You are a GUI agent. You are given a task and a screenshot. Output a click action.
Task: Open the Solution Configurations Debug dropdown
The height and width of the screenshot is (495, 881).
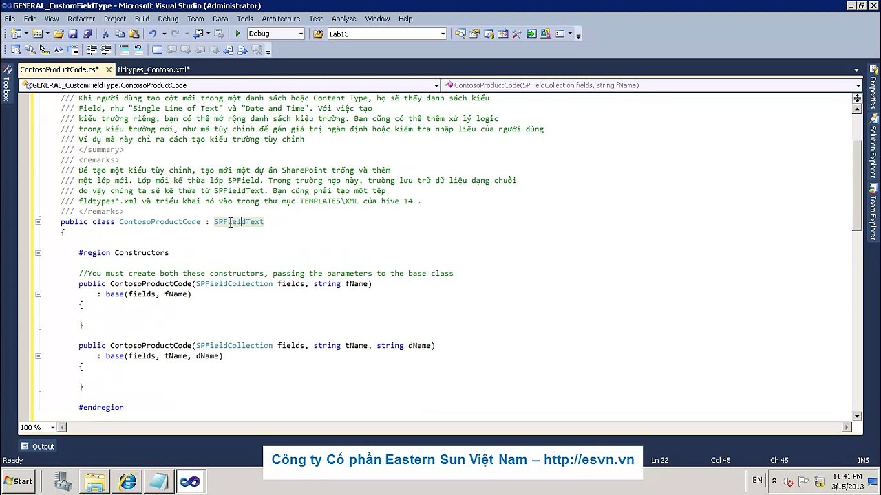point(301,34)
